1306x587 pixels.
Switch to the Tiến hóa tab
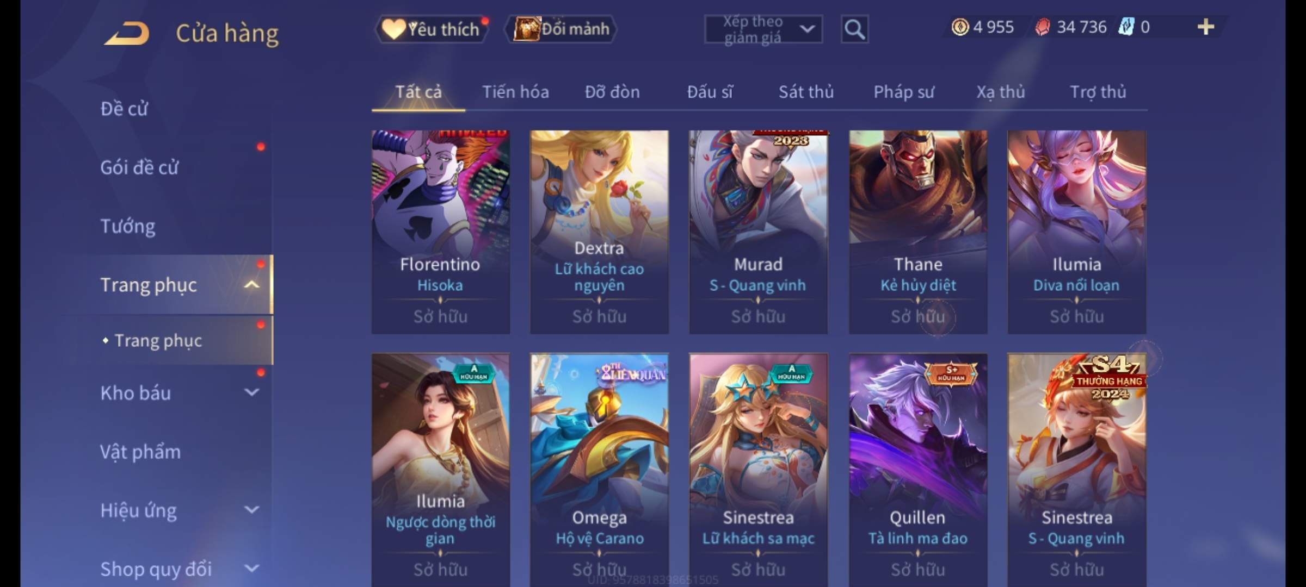click(515, 92)
